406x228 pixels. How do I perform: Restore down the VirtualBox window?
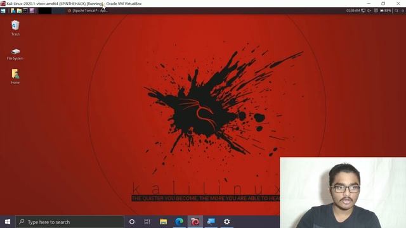pos(383,4)
